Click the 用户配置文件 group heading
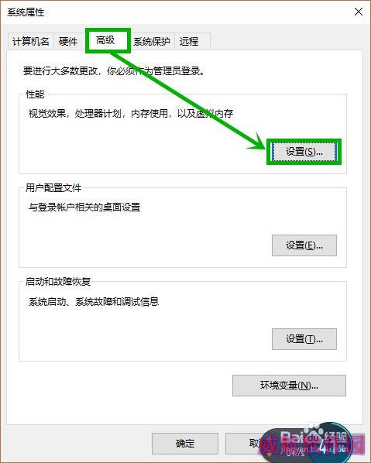371x463 pixels. [53, 188]
